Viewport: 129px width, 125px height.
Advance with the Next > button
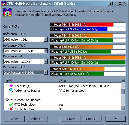pyautogui.click(x=91, y=119)
